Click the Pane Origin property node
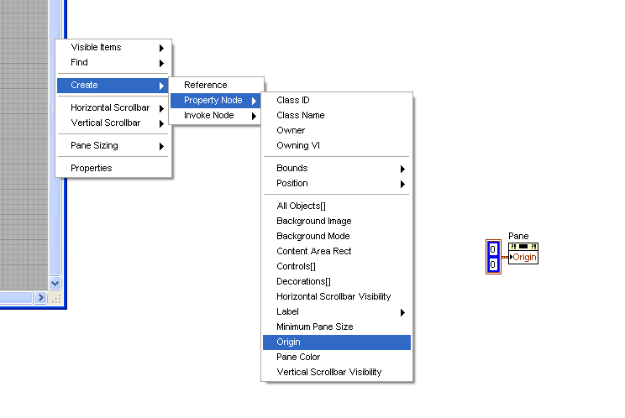The width and height of the screenshot is (625, 418). tap(524, 258)
